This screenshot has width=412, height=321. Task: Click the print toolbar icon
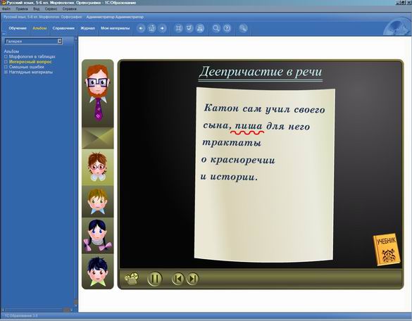[200, 28]
